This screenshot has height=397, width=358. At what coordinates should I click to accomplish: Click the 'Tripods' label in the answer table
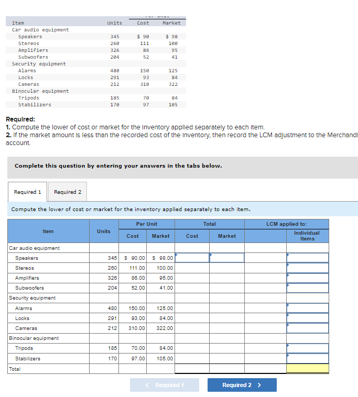pyautogui.click(x=24, y=348)
